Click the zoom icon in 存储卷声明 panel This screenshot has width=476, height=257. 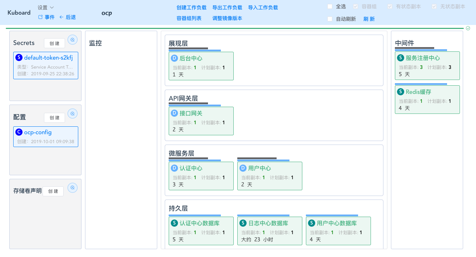(73, 188)
